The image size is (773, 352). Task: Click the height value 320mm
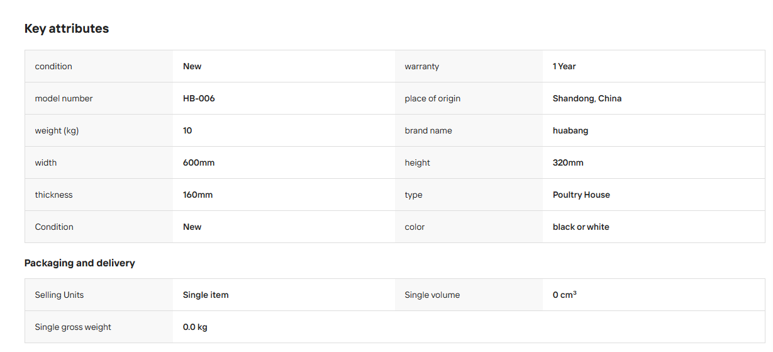coord(568,162)
